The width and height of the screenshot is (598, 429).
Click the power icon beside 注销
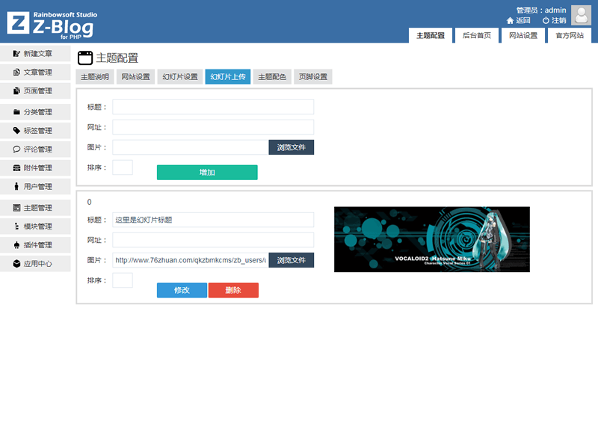(546, 21)
